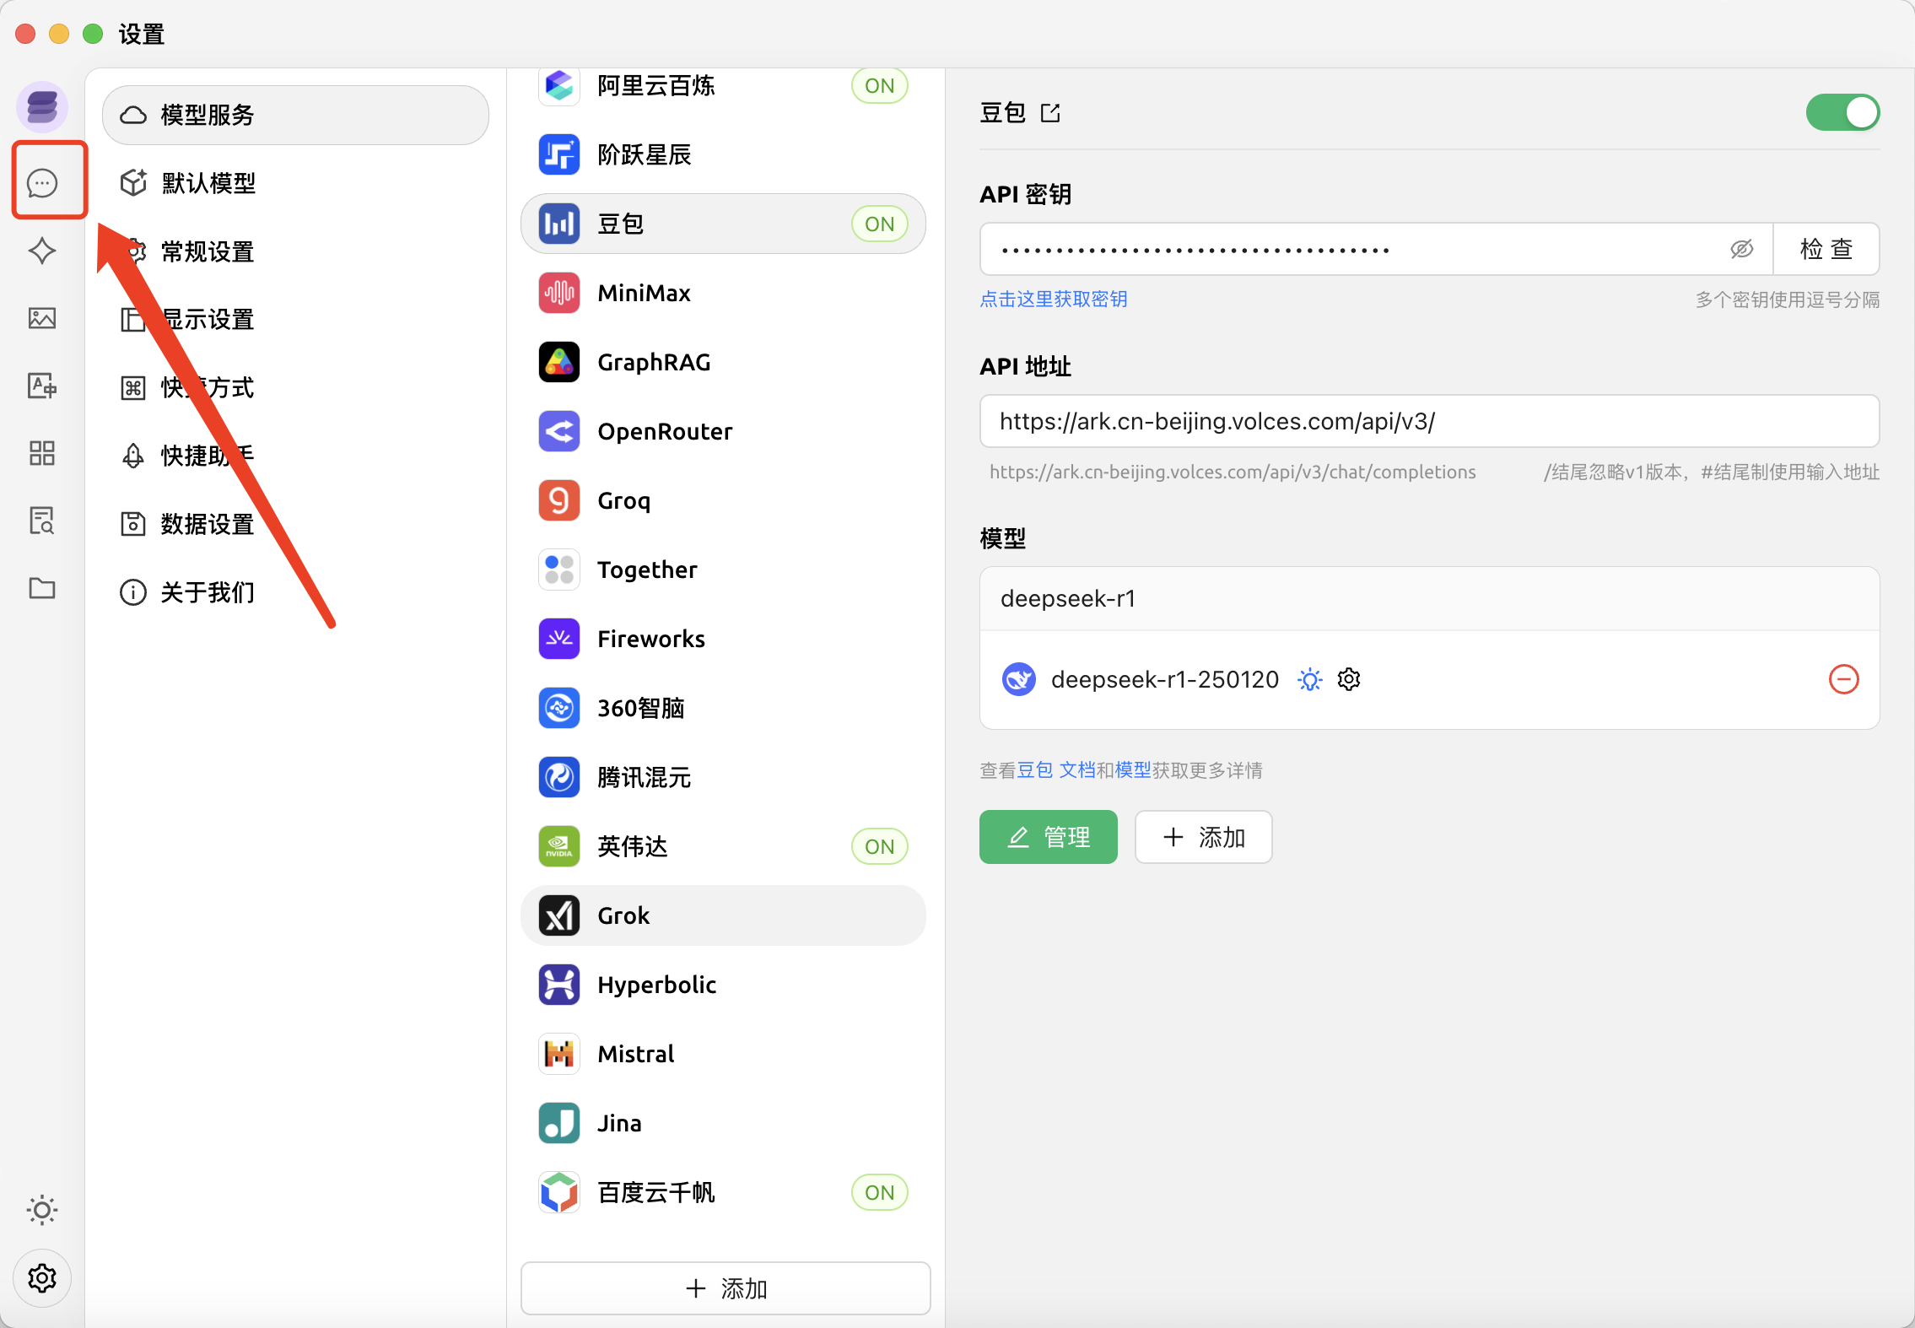Open the files folder sidebar icon
Image resolution: width=1915 pixels, height=1328 pixels.
42,588
